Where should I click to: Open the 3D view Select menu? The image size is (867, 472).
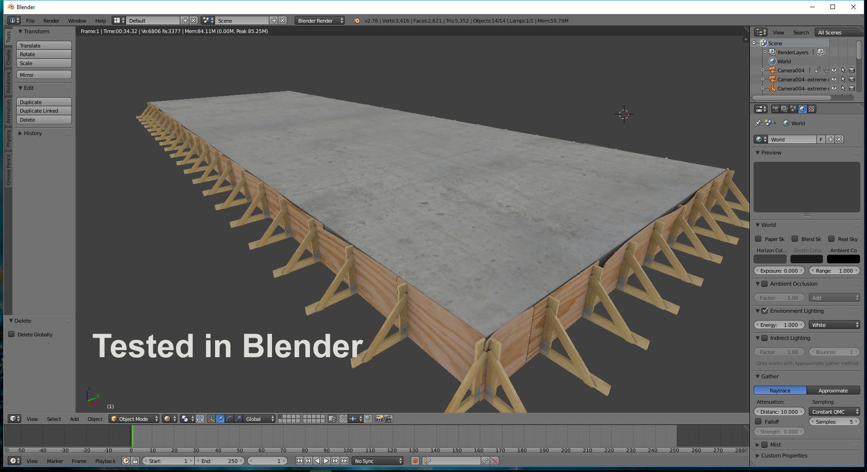pos(54,419)
